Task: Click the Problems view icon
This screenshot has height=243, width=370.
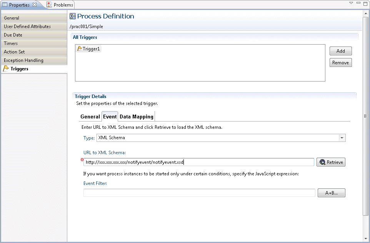Action: click(x=49, y=5)
